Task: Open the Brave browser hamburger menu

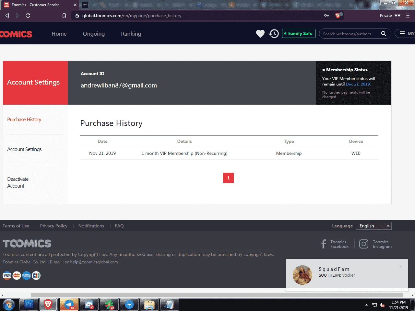Action: pos(408,16)
